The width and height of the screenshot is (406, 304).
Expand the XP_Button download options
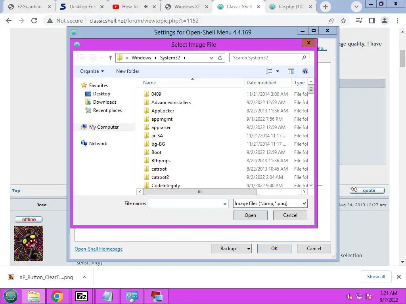point(84,277)
